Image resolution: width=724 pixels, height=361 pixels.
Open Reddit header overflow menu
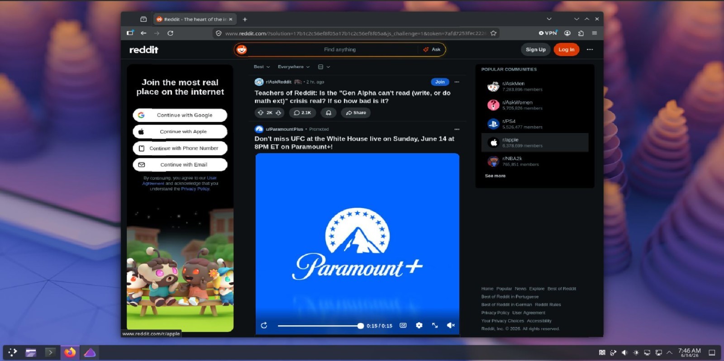[590, 50]
